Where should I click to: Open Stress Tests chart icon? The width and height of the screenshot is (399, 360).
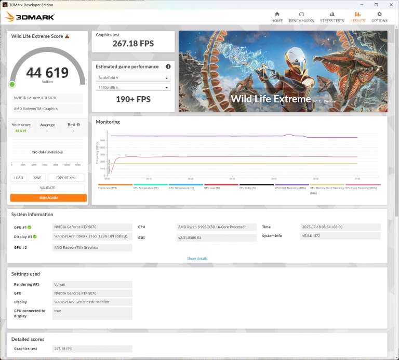click(332, 14)
